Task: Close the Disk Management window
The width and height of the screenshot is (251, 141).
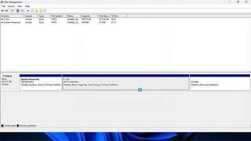Action: click(246, 2)
